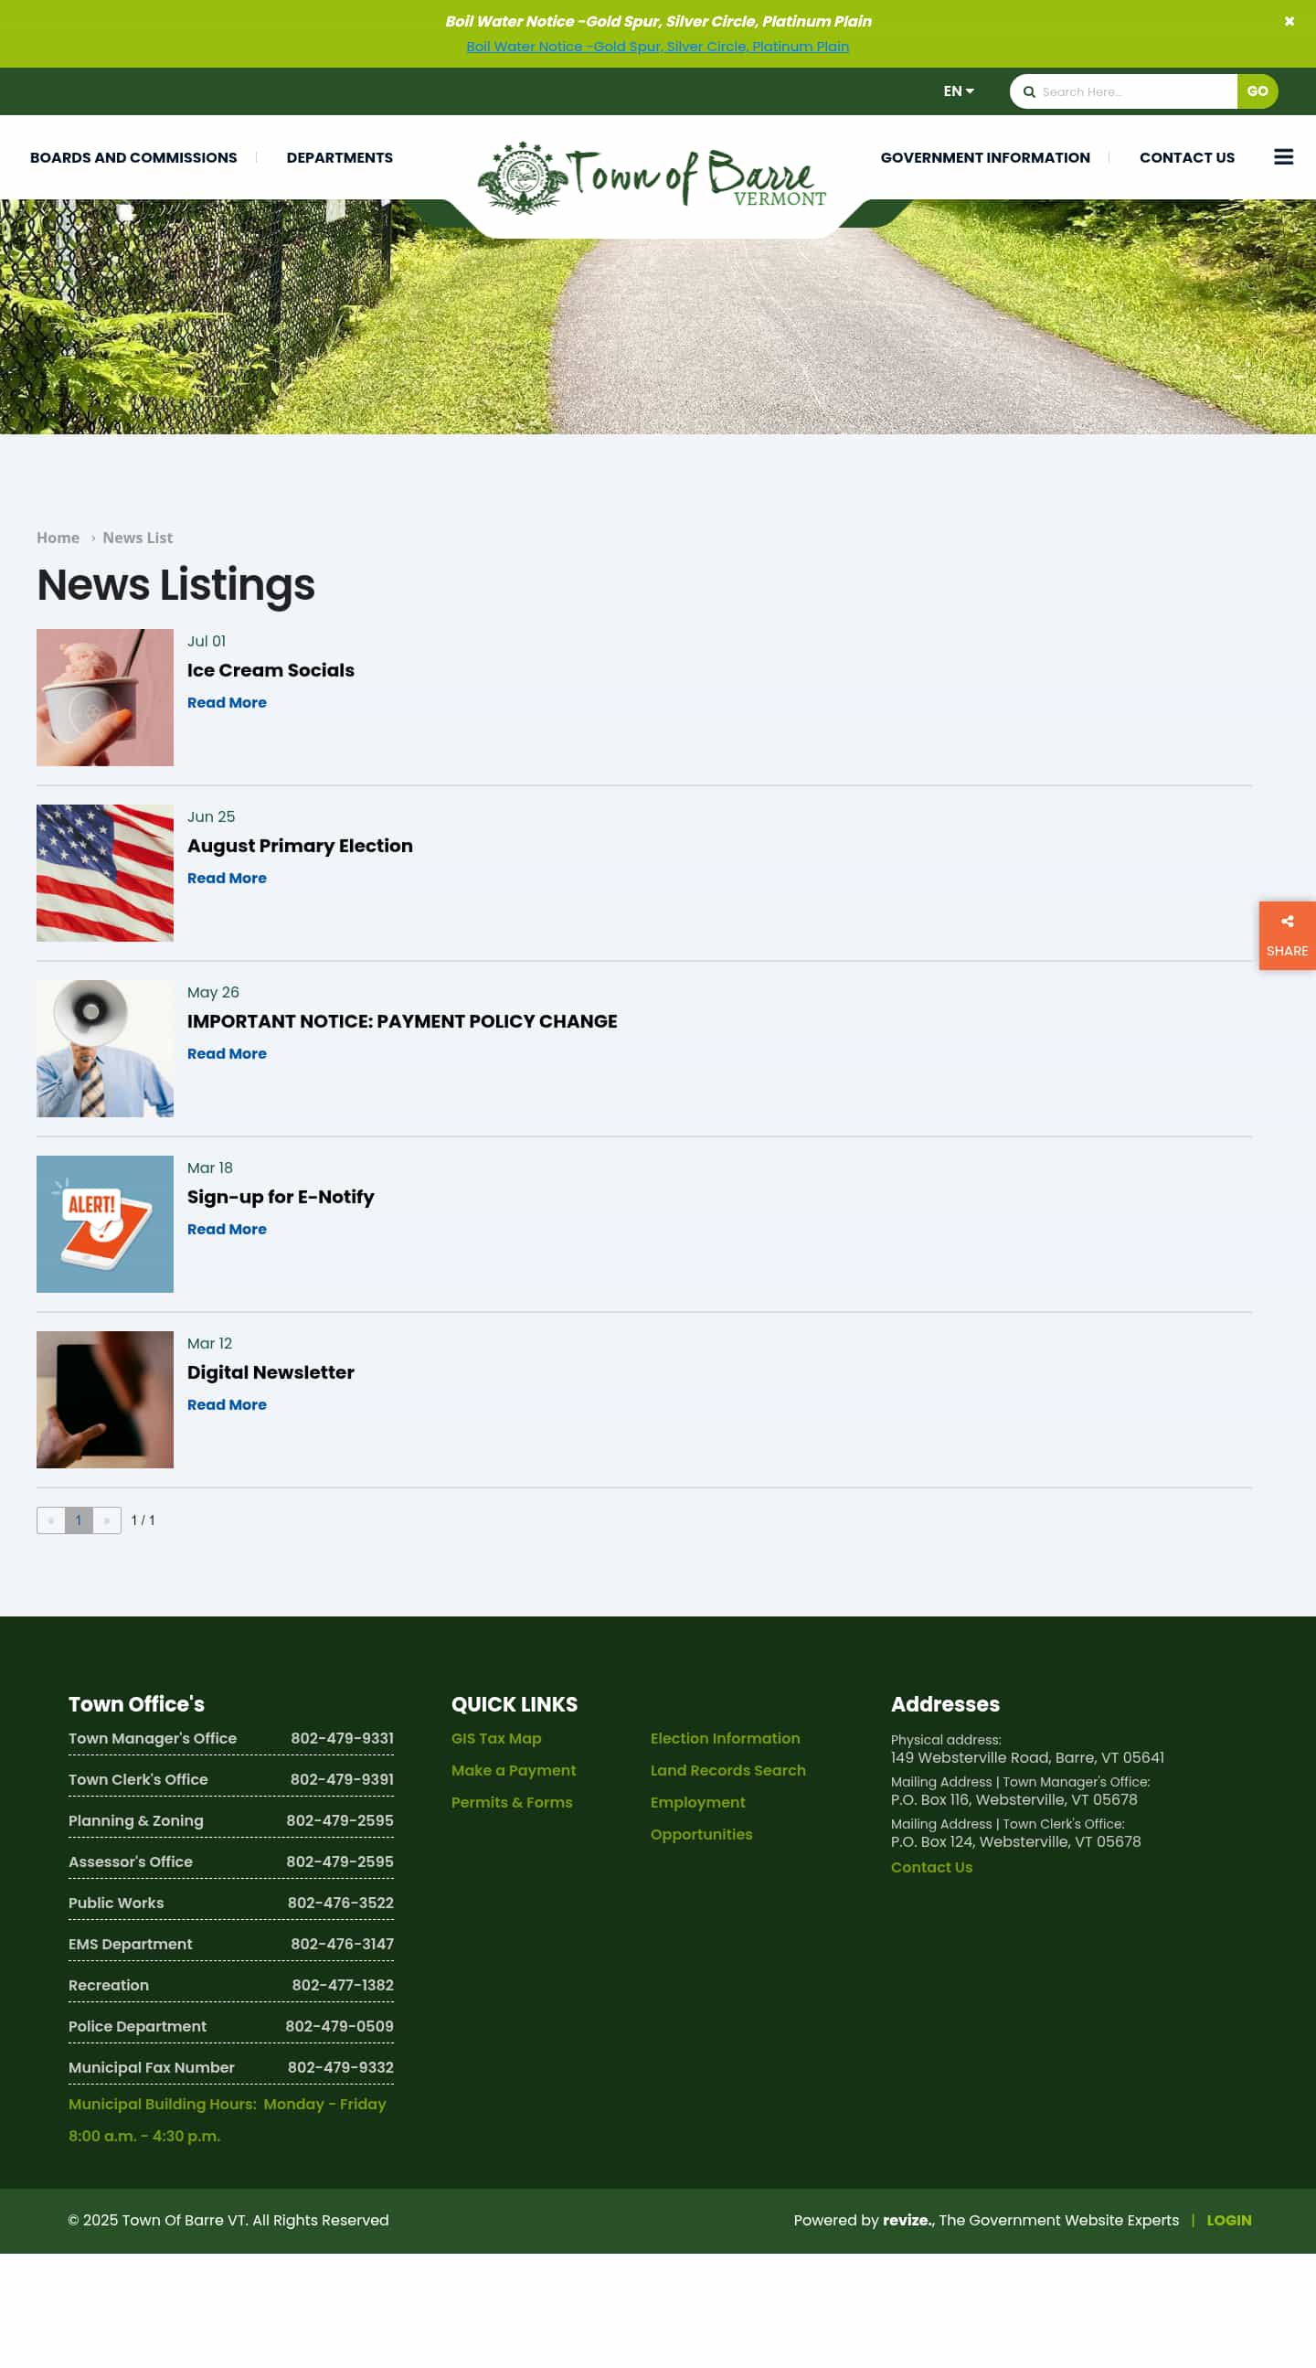Open Permits & Forms quick link
1316x2368 pixels.
click(511, 1803)
